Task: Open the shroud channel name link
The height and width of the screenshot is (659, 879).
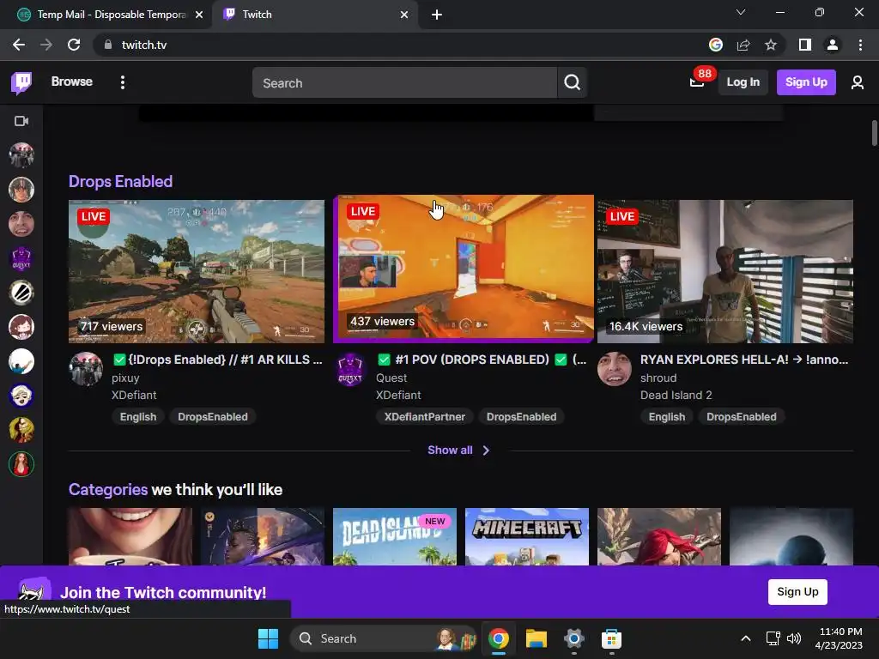Action: click(658, 378)
